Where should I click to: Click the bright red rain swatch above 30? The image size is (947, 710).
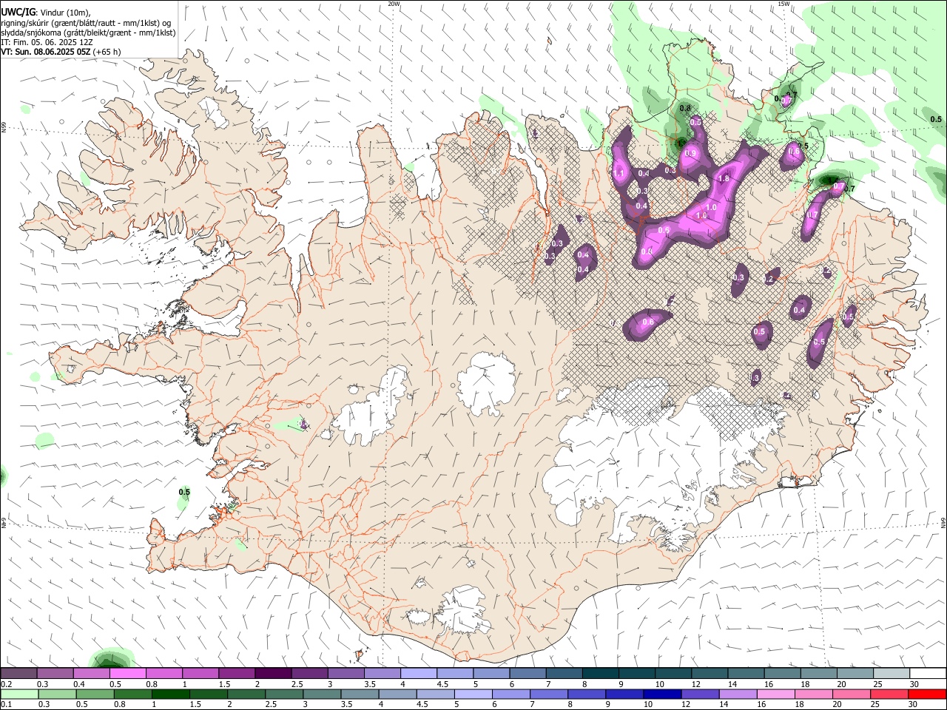point(927,694)
